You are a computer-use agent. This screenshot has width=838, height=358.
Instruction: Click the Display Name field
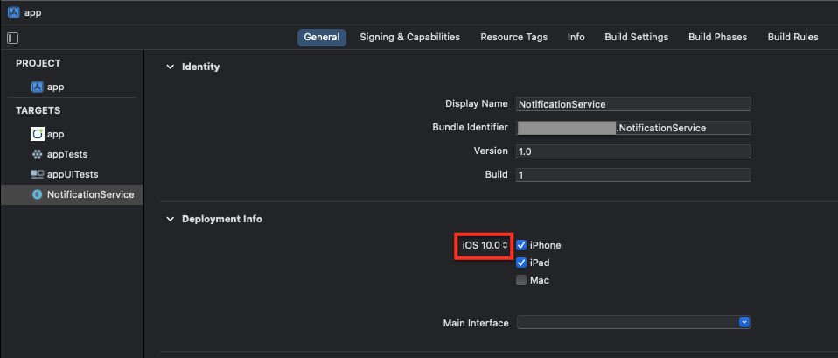coord(633,104)
